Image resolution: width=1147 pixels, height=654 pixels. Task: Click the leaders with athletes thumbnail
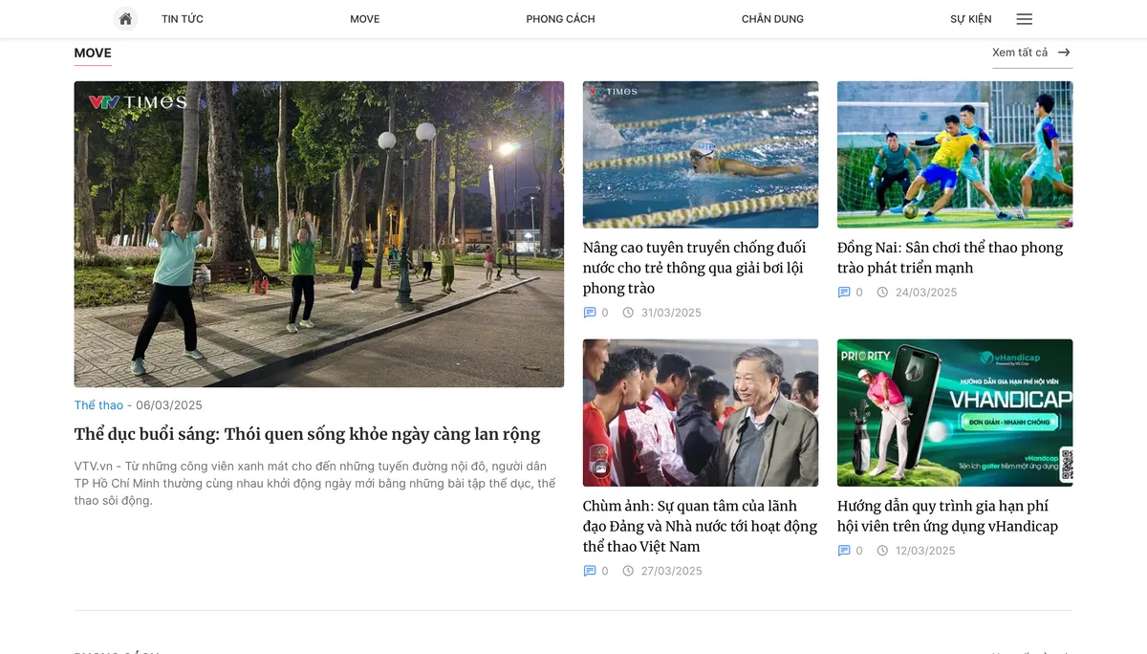(x=701, y=413)
